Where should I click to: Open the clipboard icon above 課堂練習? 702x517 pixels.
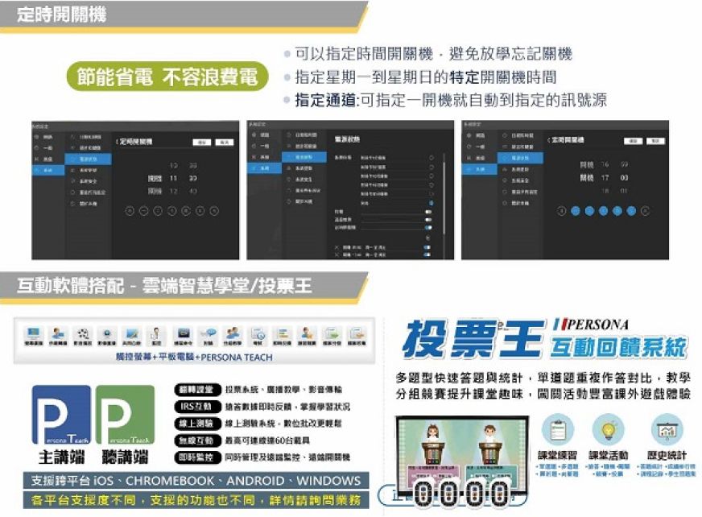pyautogui.click(x=557, y=430)
